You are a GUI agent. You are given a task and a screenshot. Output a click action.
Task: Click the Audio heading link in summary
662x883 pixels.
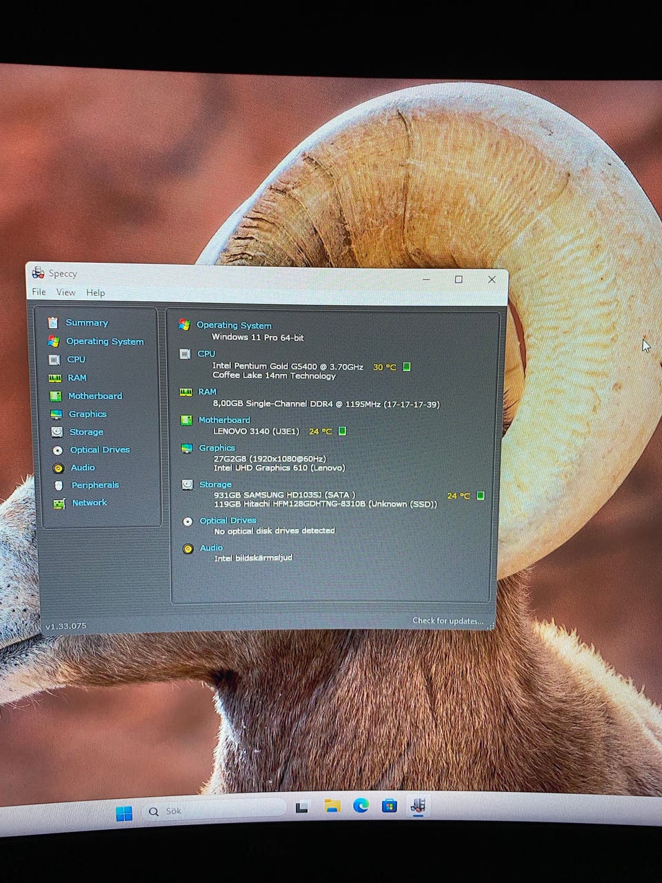tap(212, 548)
